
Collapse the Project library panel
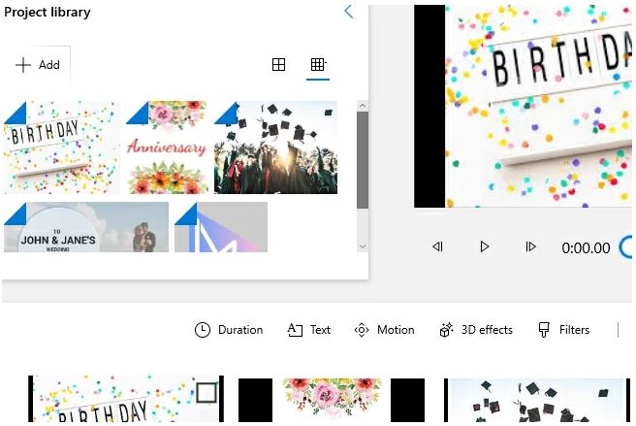(348, 12)
